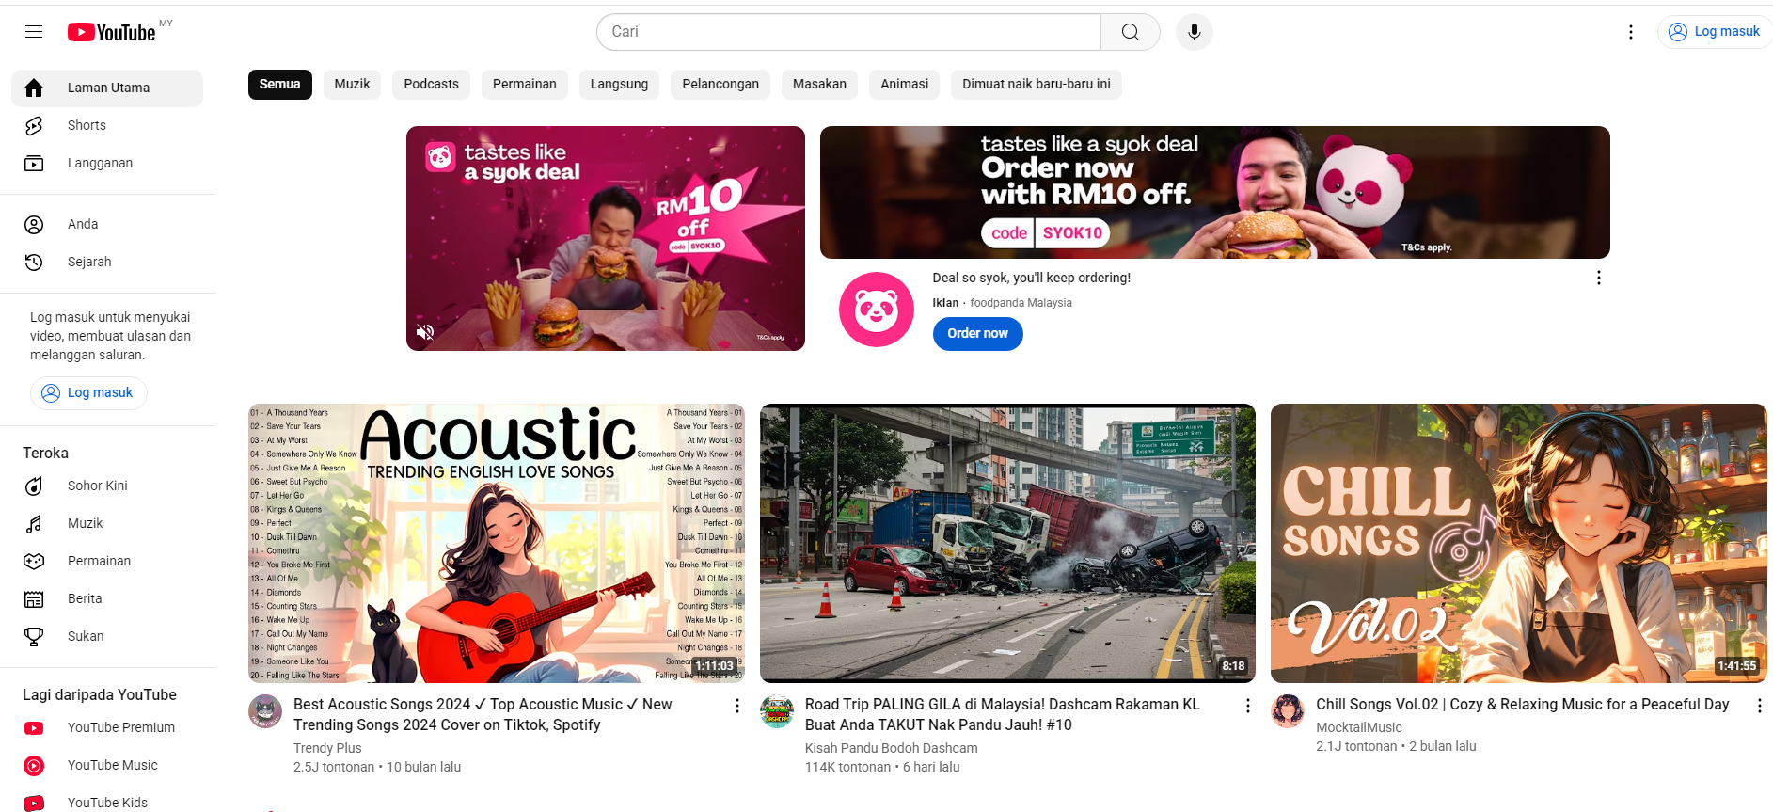Click MocktailMusic channel avatar
Screen dimensions: 1773x812
pyautogui.click(x=1288, y=711)
